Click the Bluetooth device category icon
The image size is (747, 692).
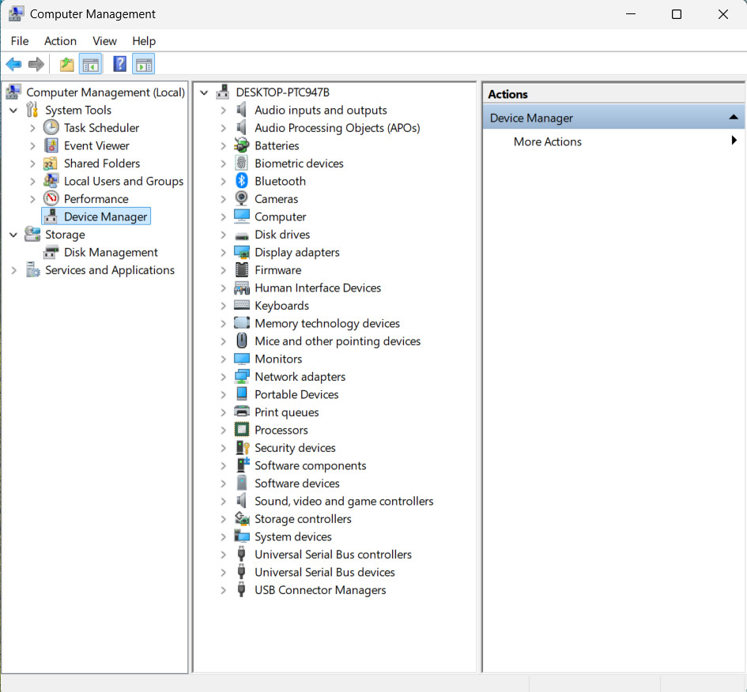pyautogui.click(x=242, y=181)
